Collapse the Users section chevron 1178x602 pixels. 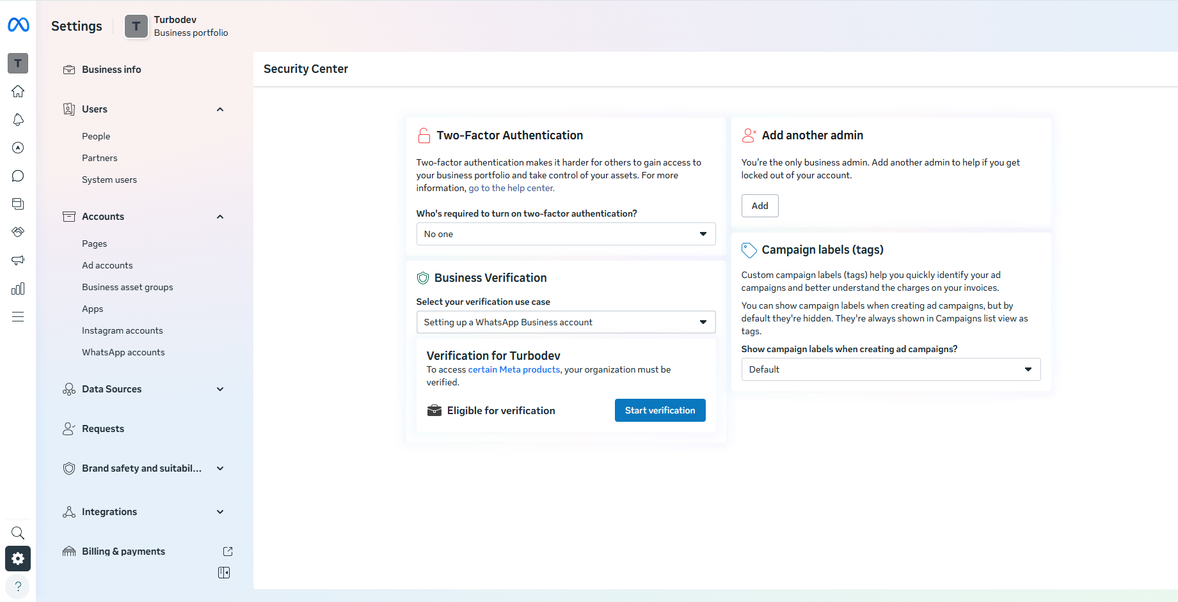220,109
